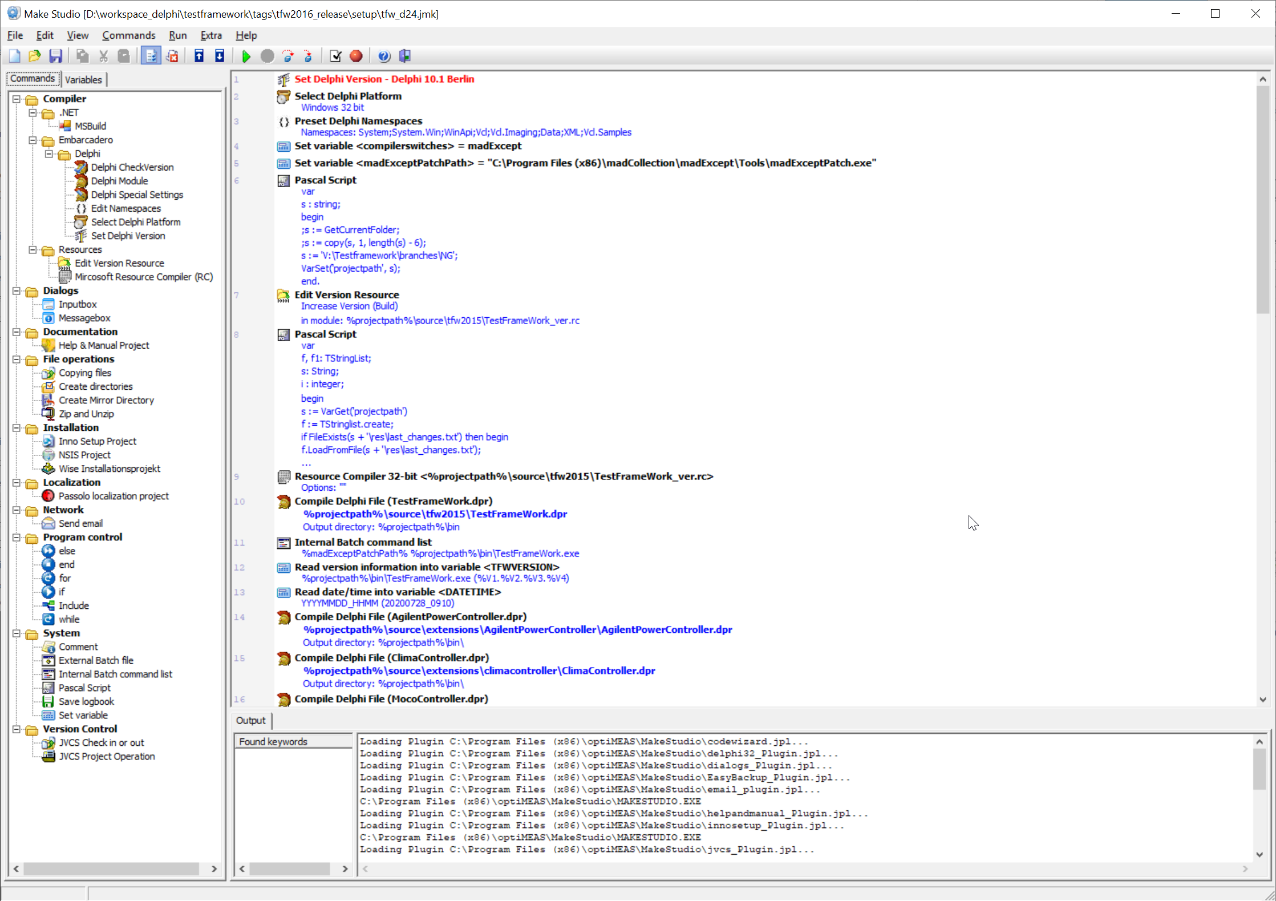Open an existing project file
Image resolution: width=1276 pixels, height=901 pixels.
(34, 55)
